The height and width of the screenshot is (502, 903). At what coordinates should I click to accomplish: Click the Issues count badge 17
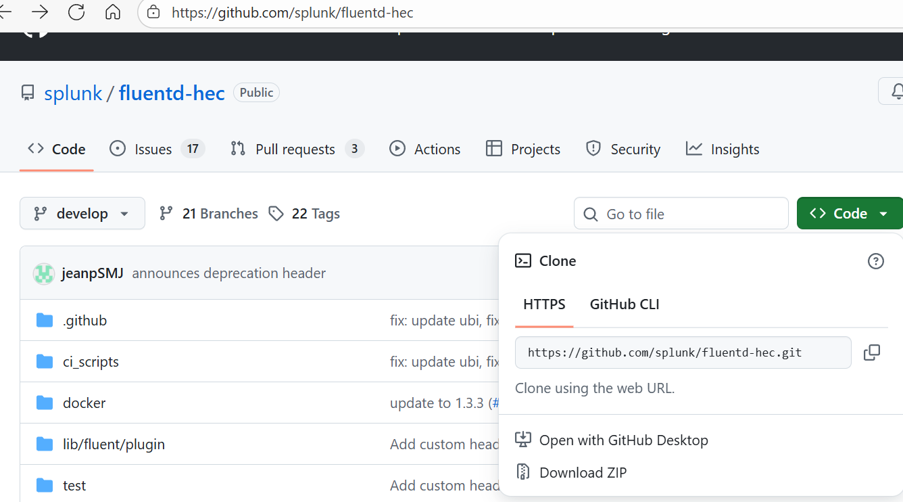[x=193, y=149]
